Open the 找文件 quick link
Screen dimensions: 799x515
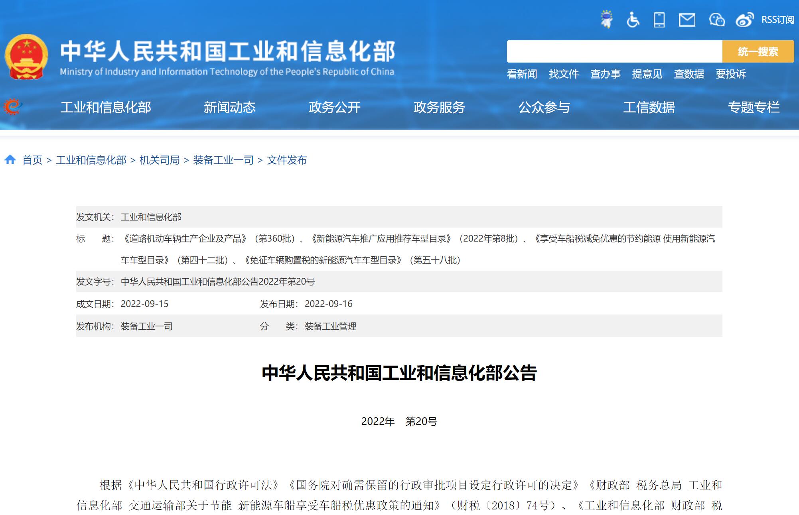(564, 74)
